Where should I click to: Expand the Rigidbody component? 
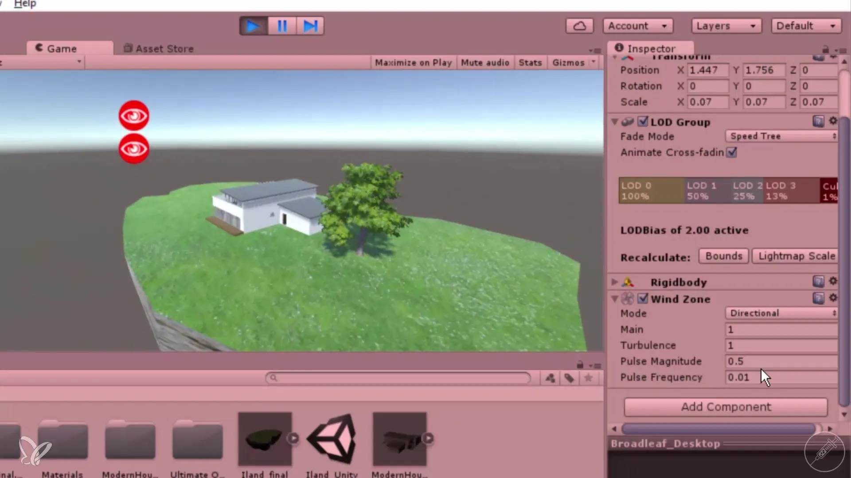615,282
